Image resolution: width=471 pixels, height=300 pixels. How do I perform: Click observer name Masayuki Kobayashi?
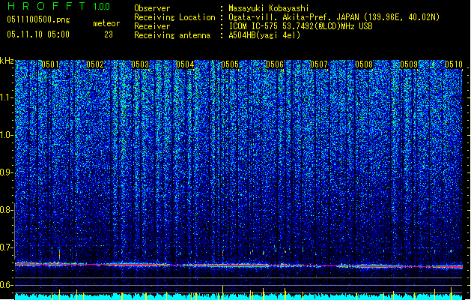click(269, 8)
